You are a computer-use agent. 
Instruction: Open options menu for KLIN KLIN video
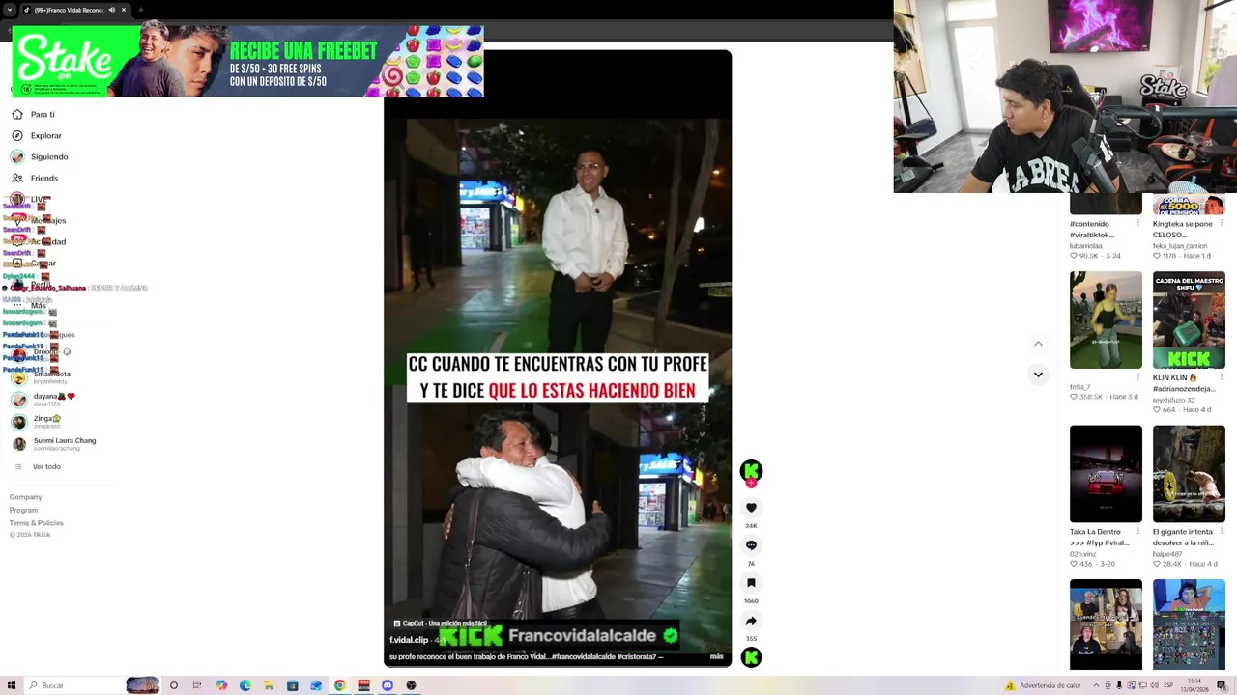(x=1222, y=378)
